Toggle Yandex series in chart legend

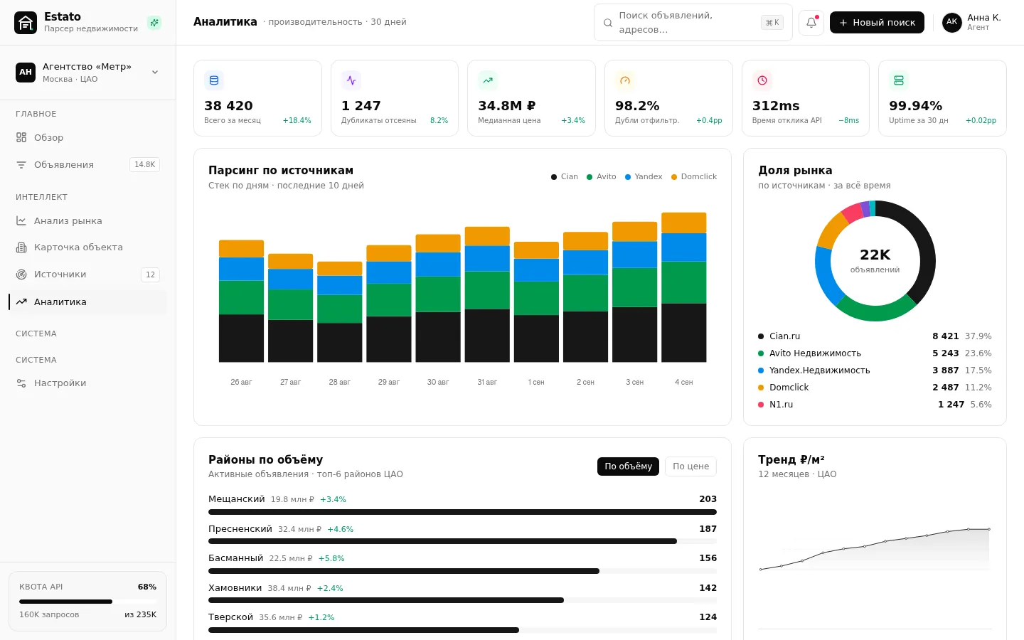click(x=644, y=177)
